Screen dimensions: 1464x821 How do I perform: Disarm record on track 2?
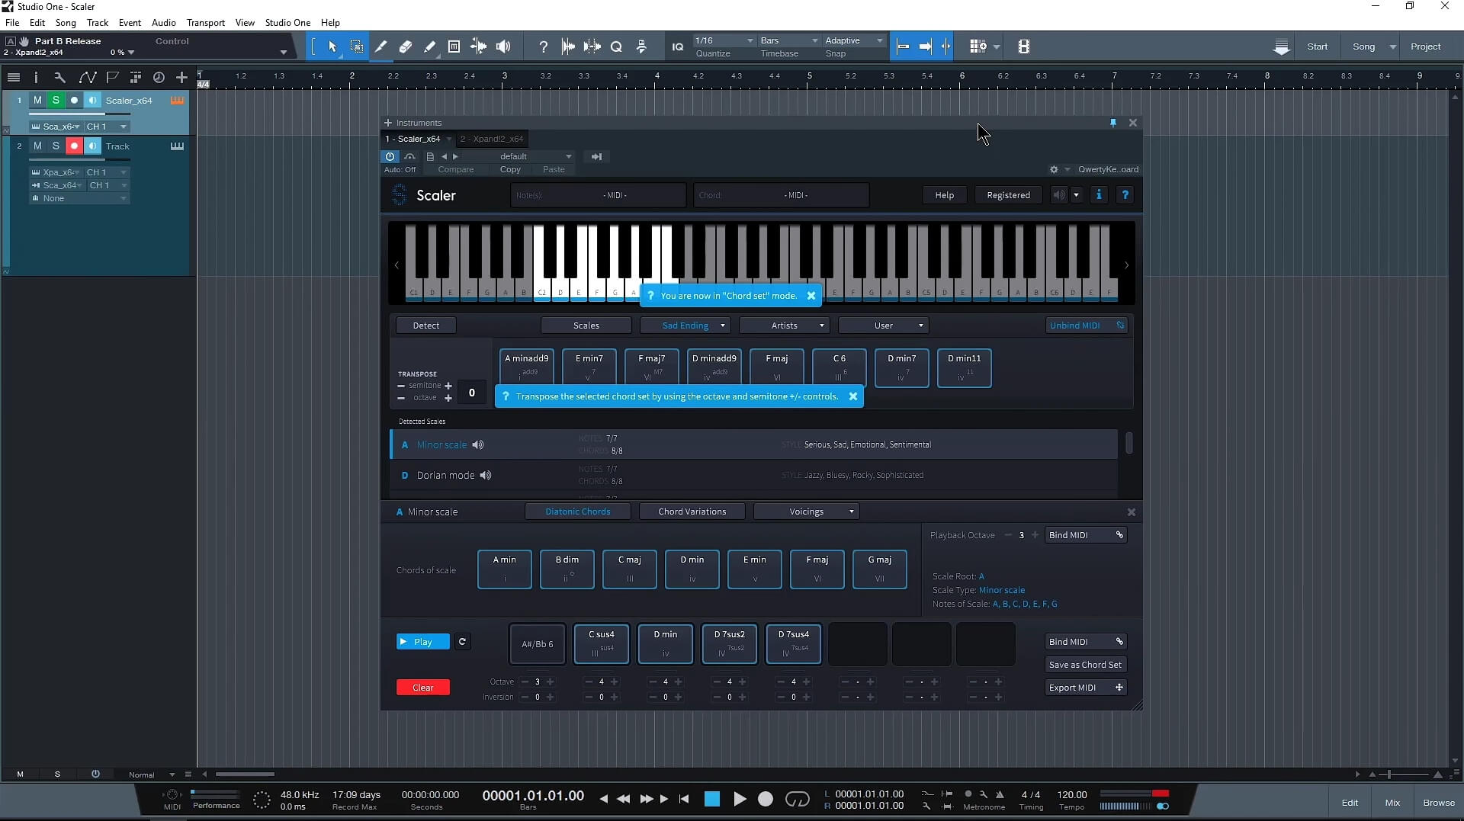pos(74,146)
